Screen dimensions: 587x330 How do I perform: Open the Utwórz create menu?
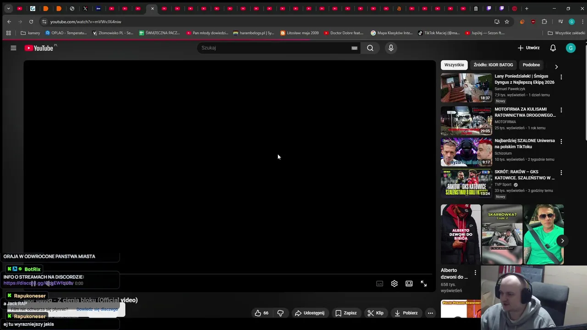[x=528, y=48]
